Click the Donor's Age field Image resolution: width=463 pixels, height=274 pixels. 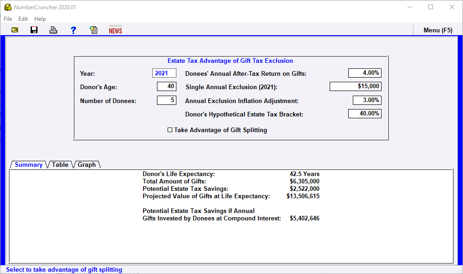tap(167, 86)
